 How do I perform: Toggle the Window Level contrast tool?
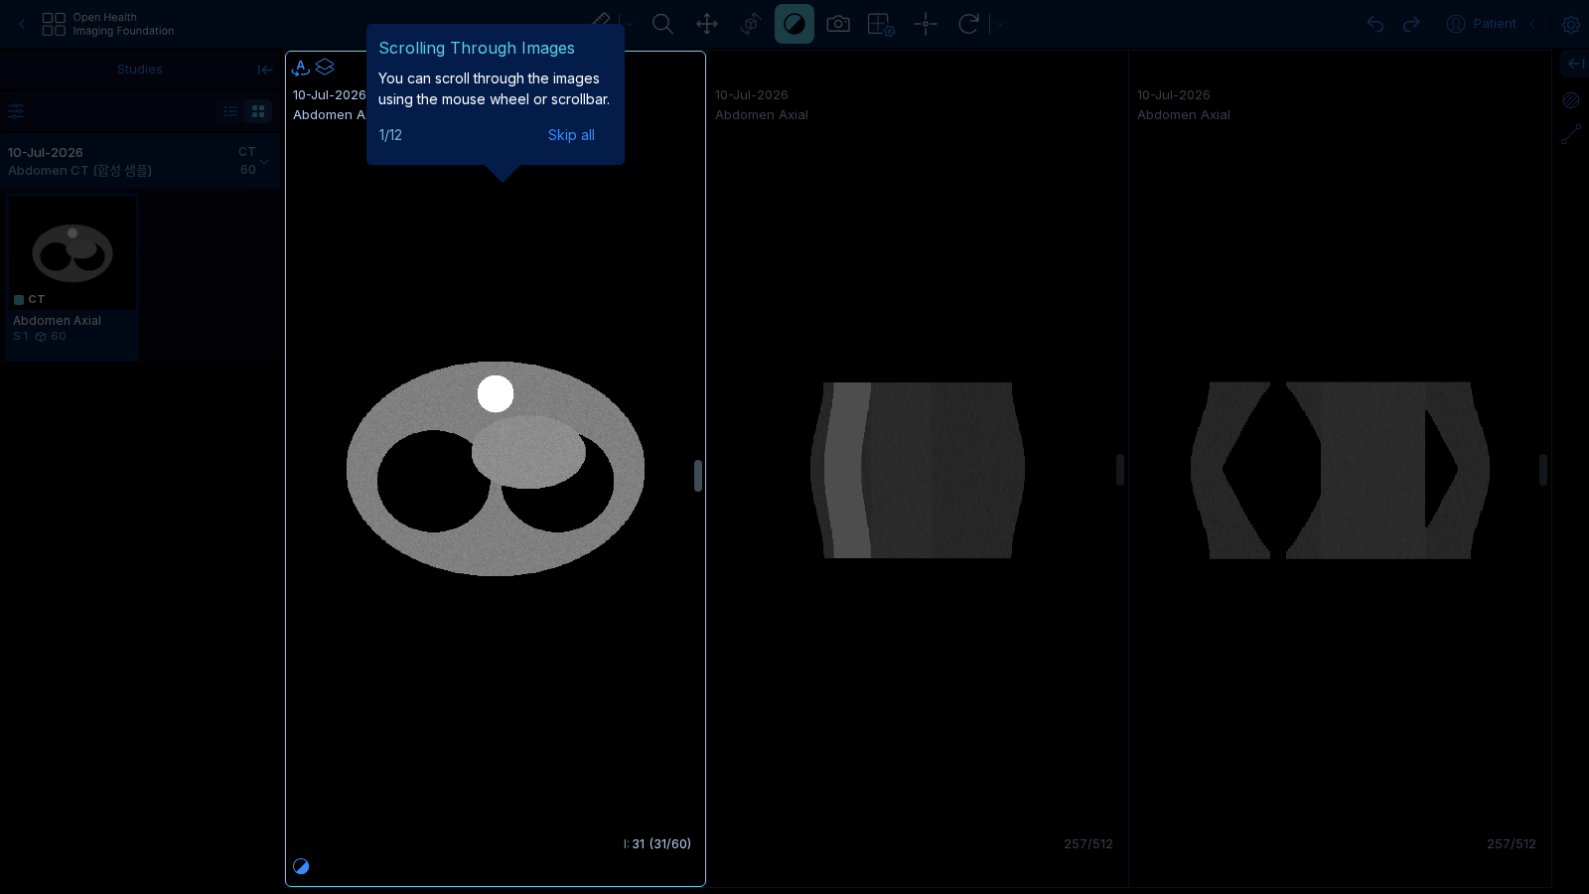tap(794, 24)
